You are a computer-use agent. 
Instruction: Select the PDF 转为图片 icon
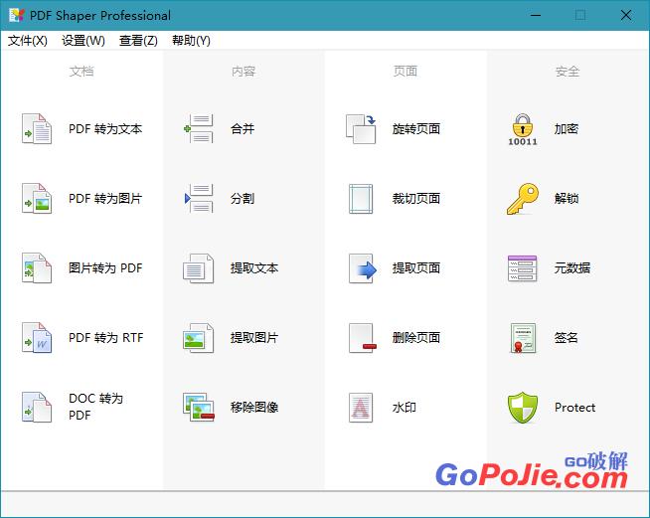[37, 199]
